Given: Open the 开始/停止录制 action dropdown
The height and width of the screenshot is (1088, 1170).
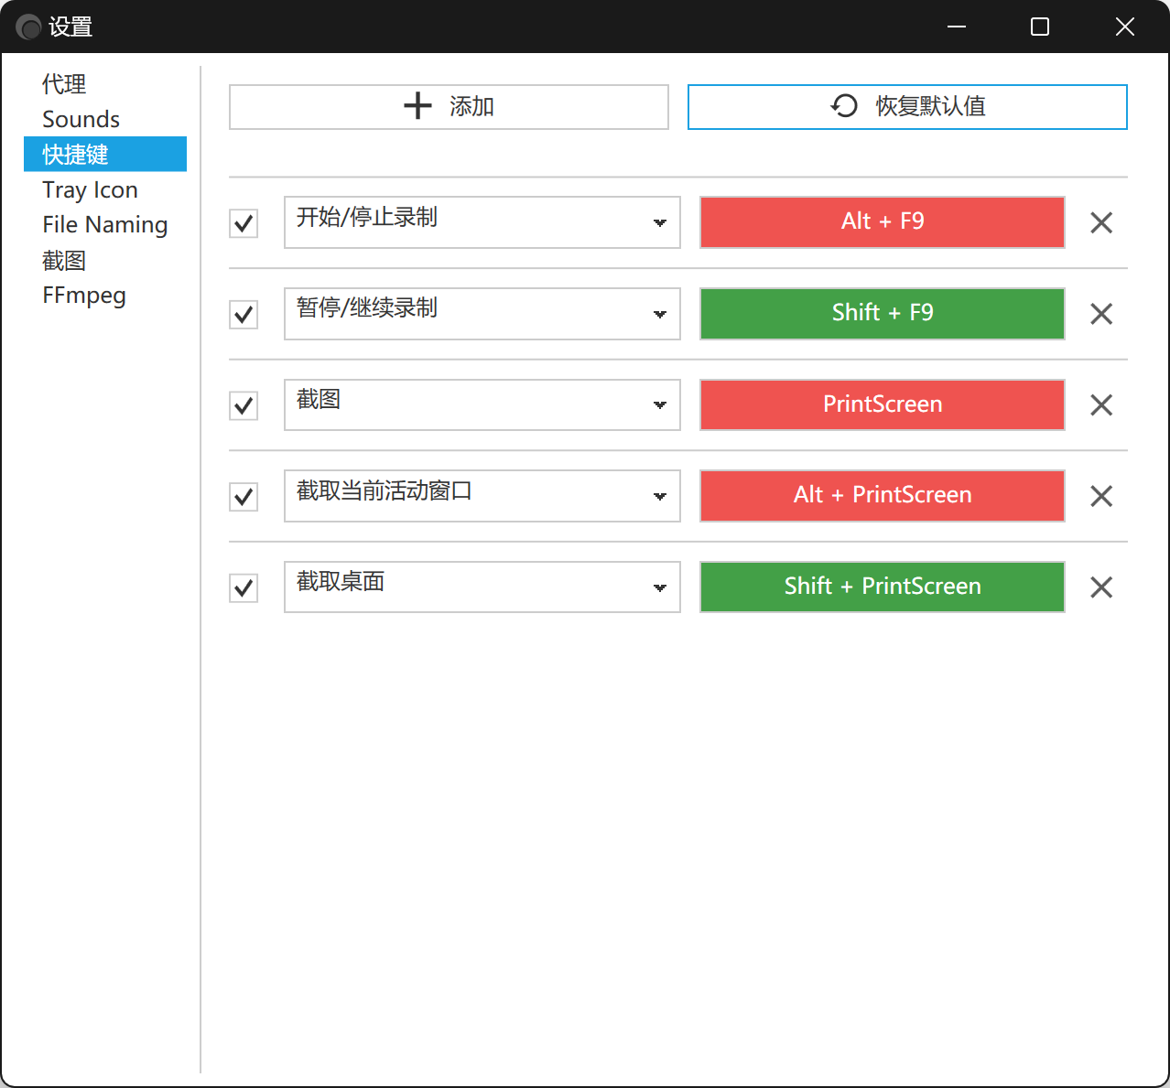Looking at the screenshot, I should pos(482,222).
